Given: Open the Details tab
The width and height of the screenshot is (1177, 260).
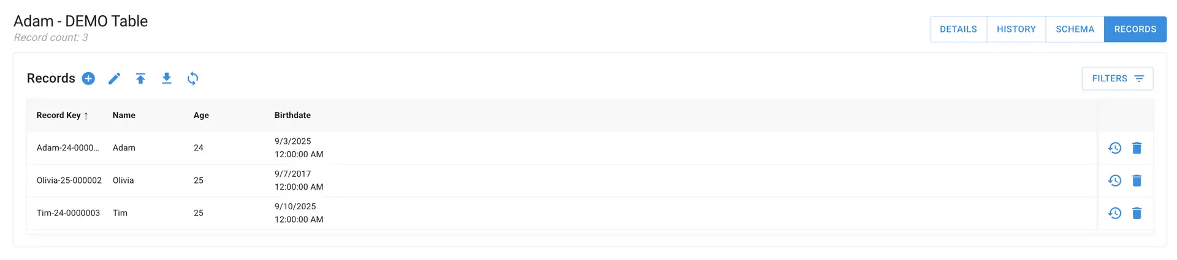Looking at the screenshot, I should click(958, 29).
